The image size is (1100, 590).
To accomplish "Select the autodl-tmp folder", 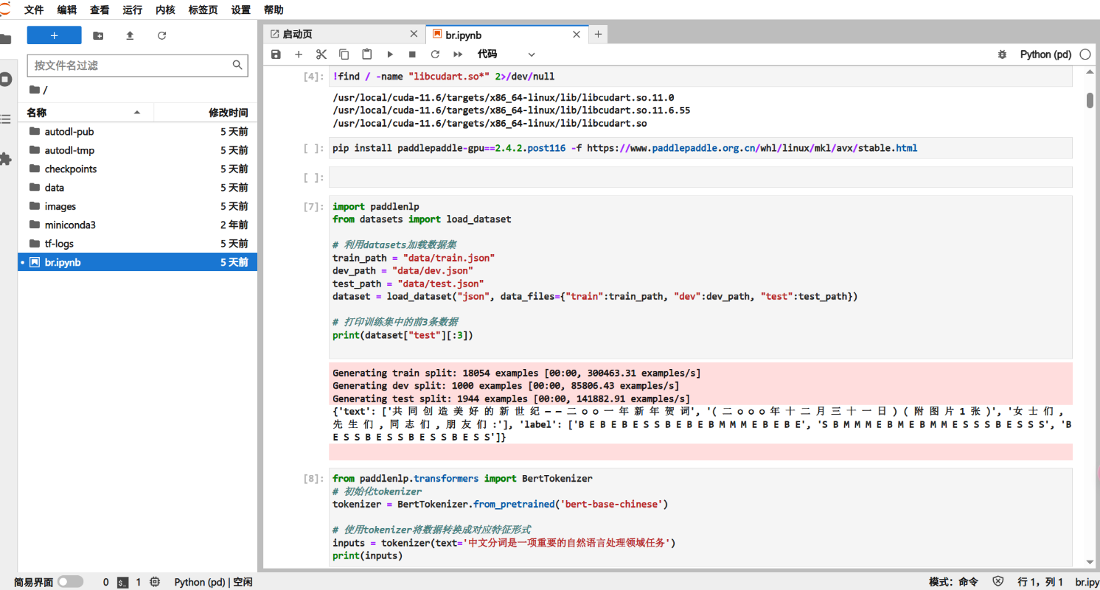I will pos(137,150).
